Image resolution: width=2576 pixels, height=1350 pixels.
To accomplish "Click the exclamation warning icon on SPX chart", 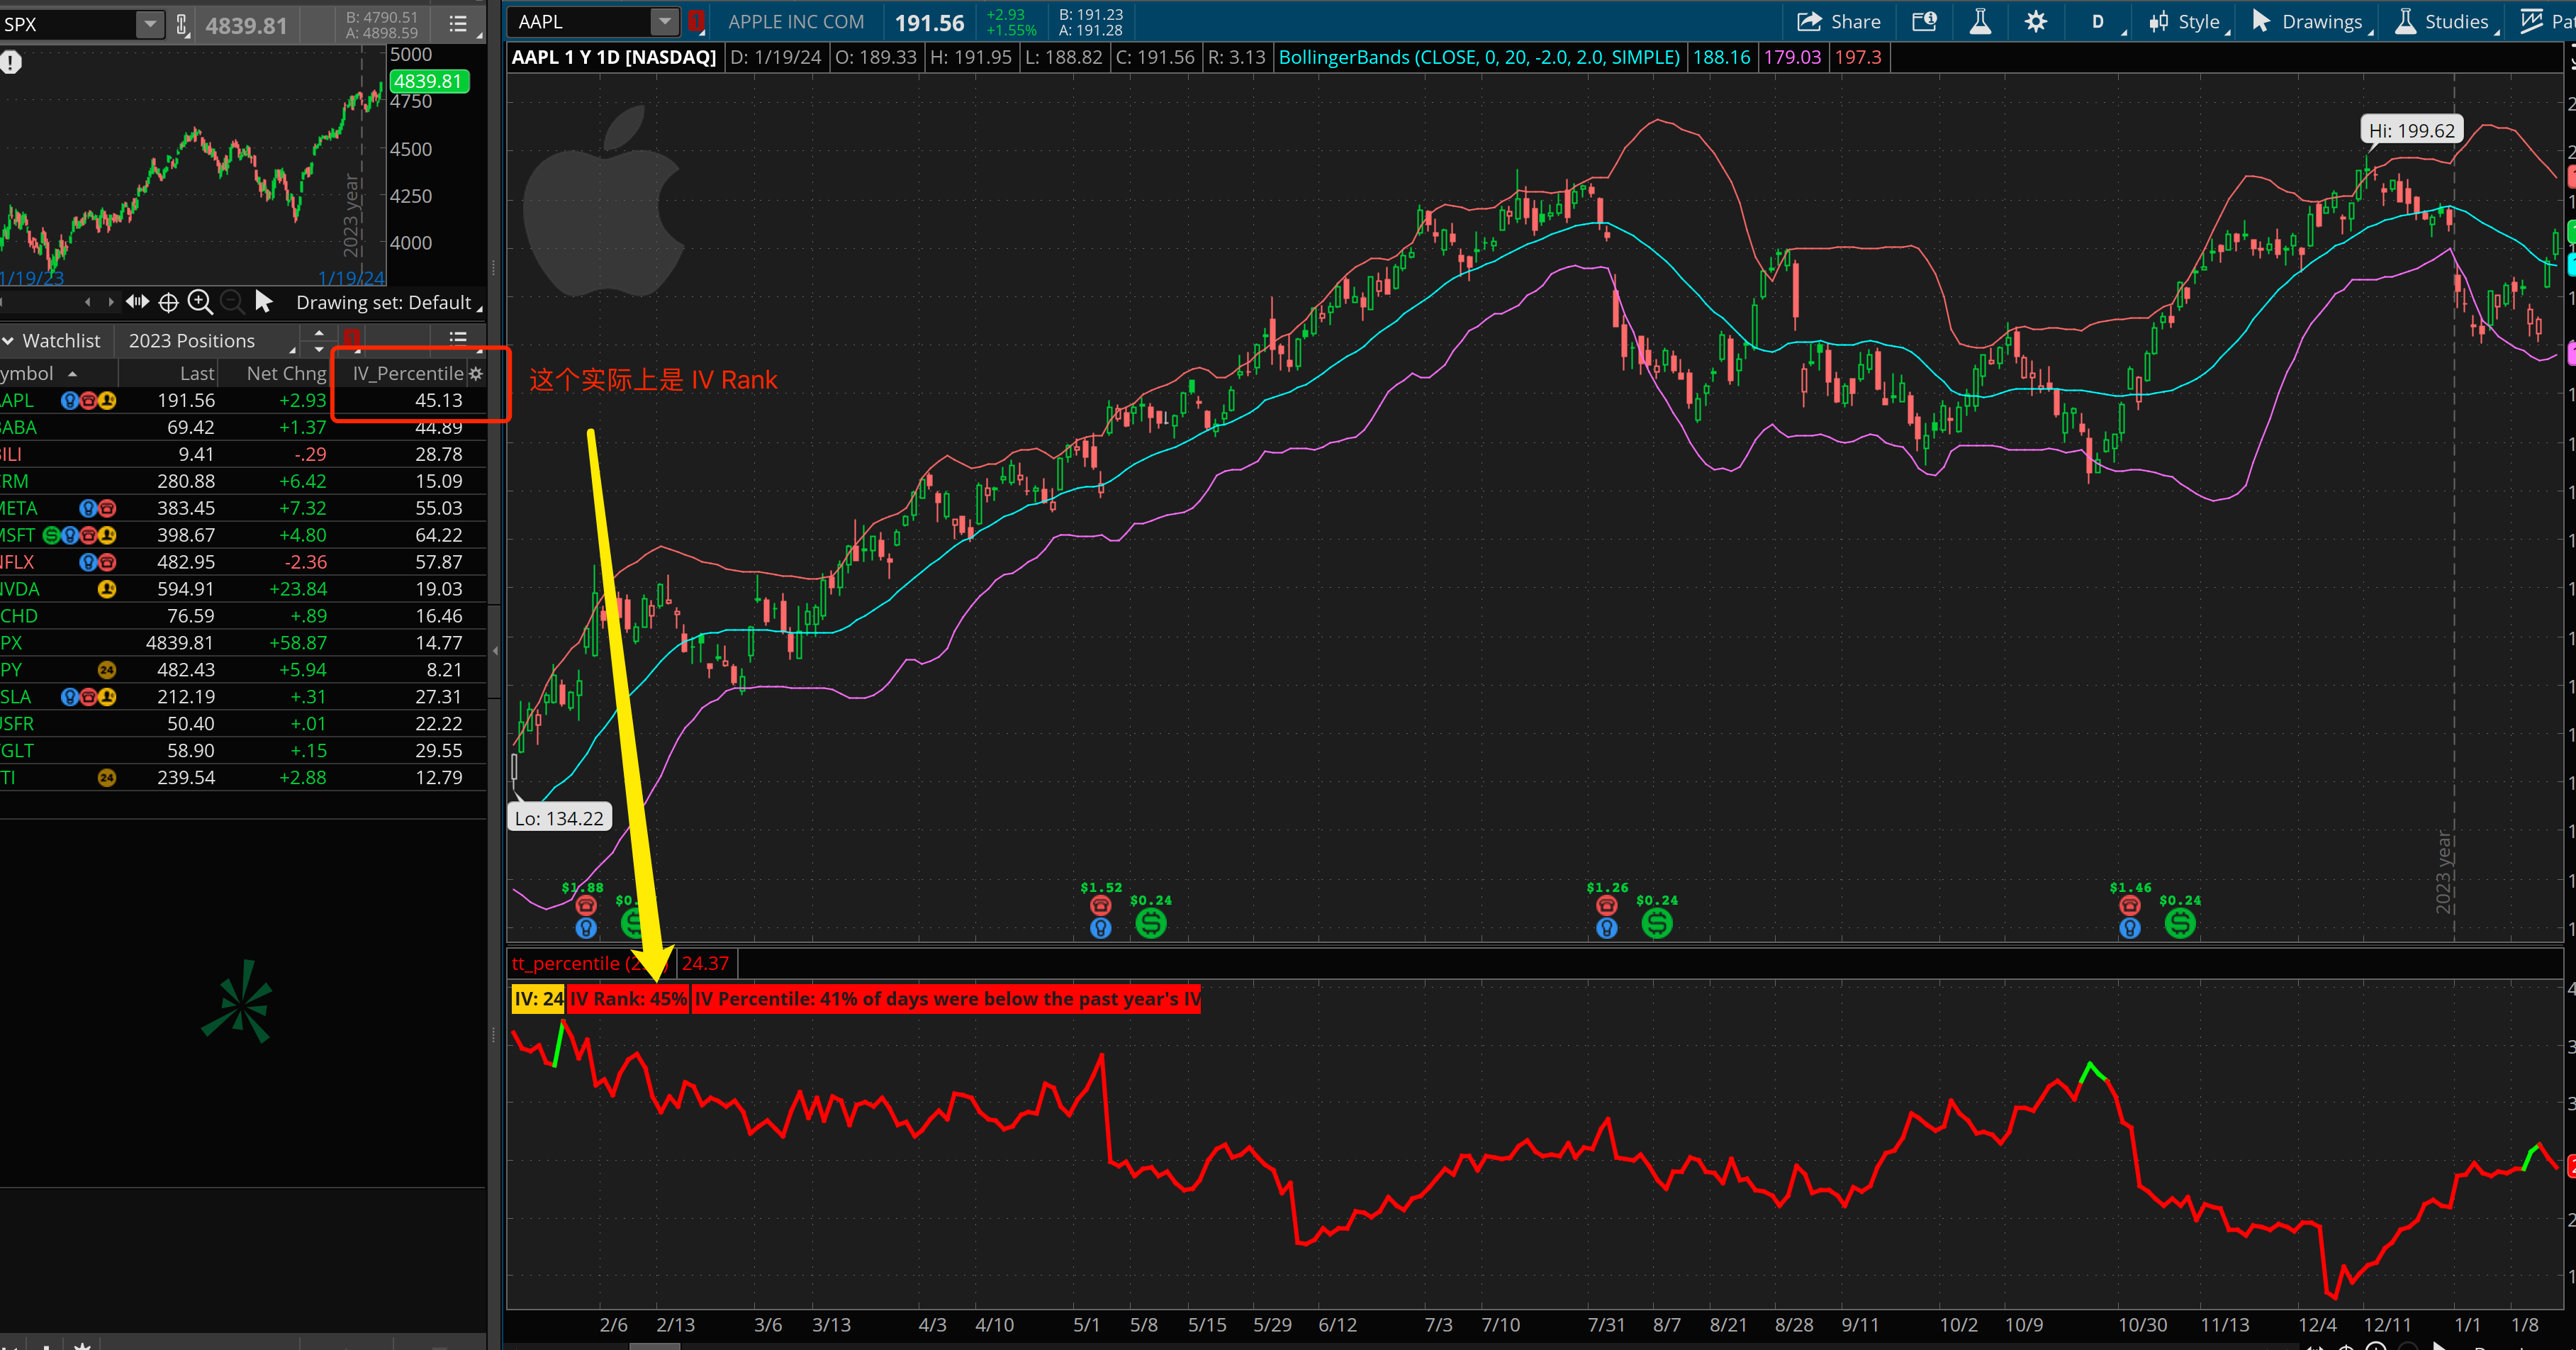I will tap(11, 62).
